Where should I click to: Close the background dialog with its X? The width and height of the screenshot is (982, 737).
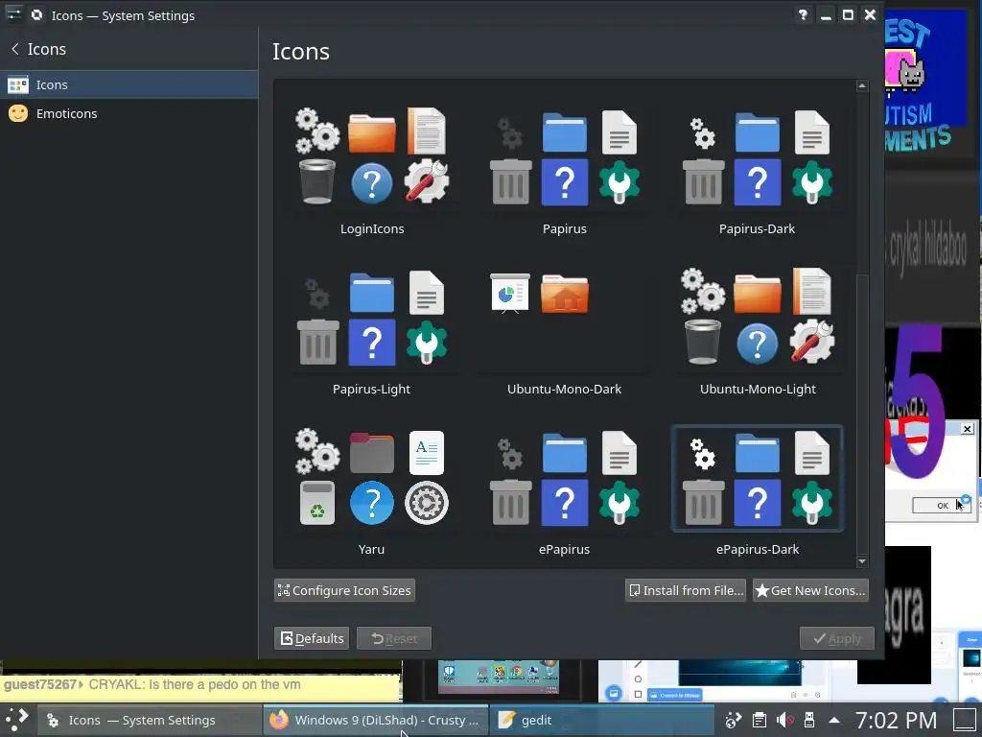[967, 429]
